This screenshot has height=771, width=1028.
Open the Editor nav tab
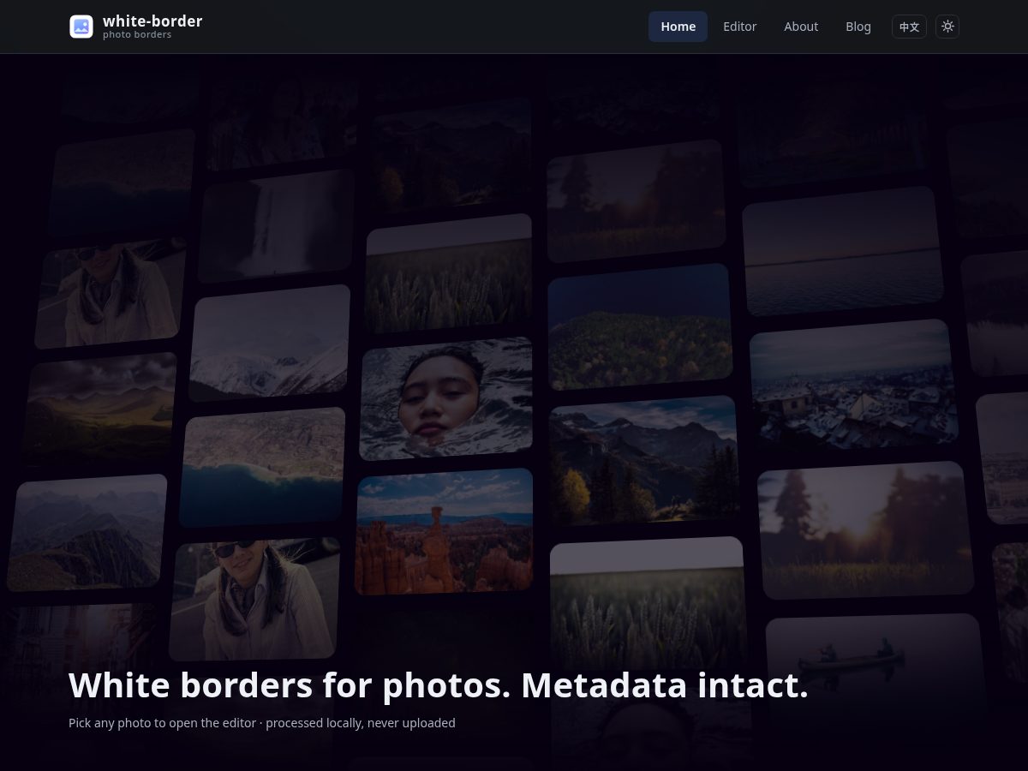(739, 27)
